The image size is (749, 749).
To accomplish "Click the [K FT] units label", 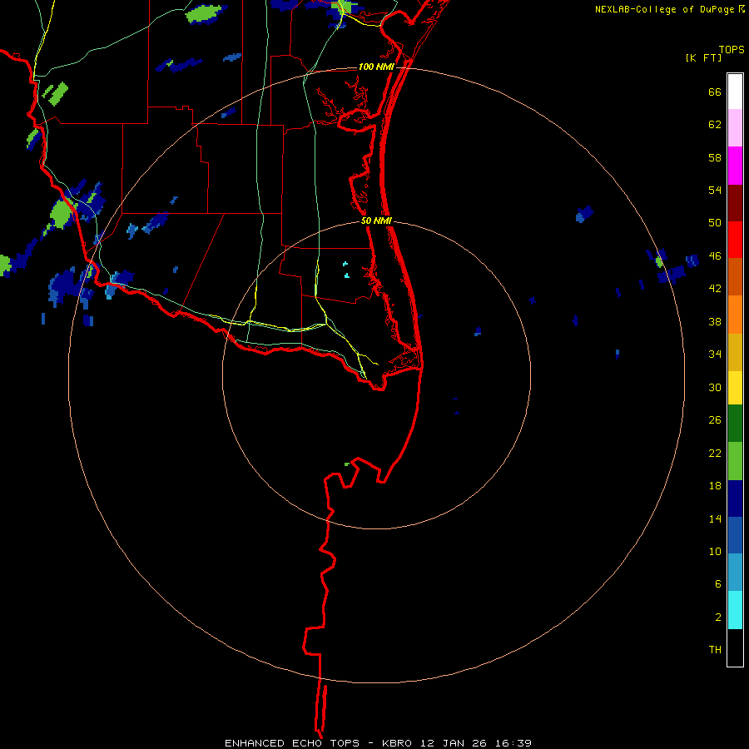I will tap(703, 57).
